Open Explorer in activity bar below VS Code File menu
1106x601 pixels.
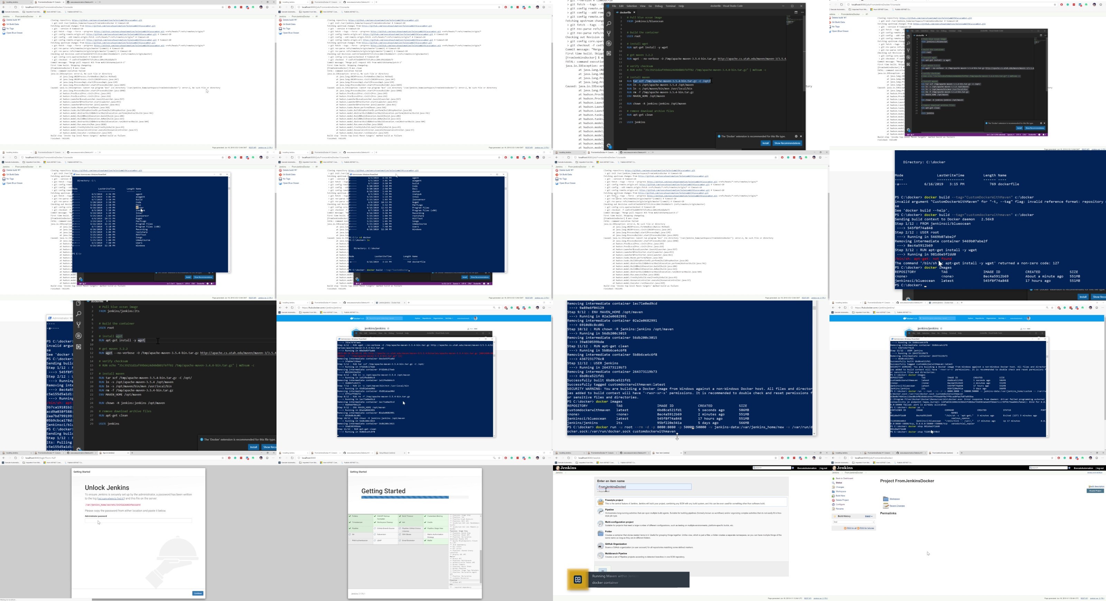tap(609, 14)
